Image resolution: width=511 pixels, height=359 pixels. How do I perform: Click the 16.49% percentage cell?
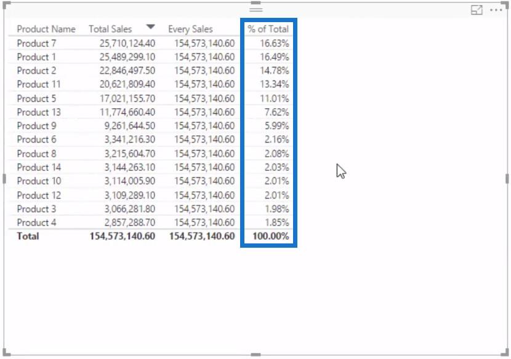coord(274,57)
